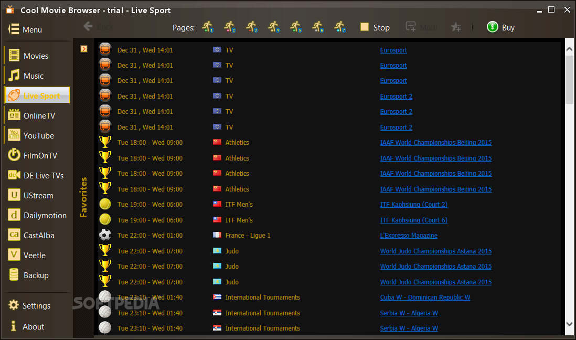This screenshot has width=576, height=340.
Task: Open the first Serbia W - Algeria W link
Action: click(409, 313)
